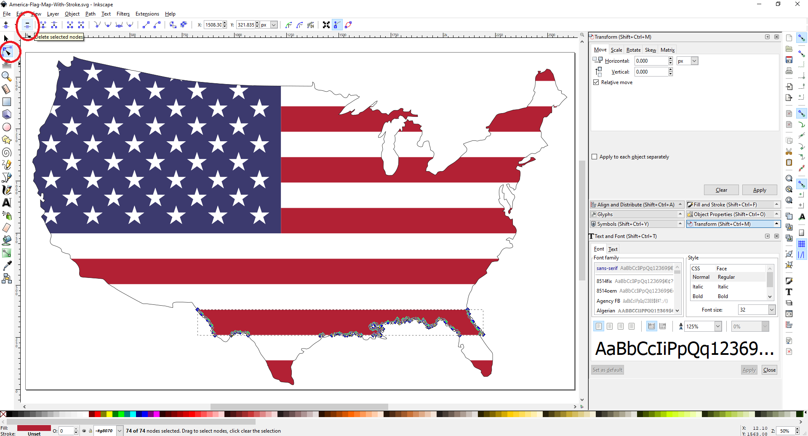Join selected nodes
808x436 pixels.
[x=43, y=25]
